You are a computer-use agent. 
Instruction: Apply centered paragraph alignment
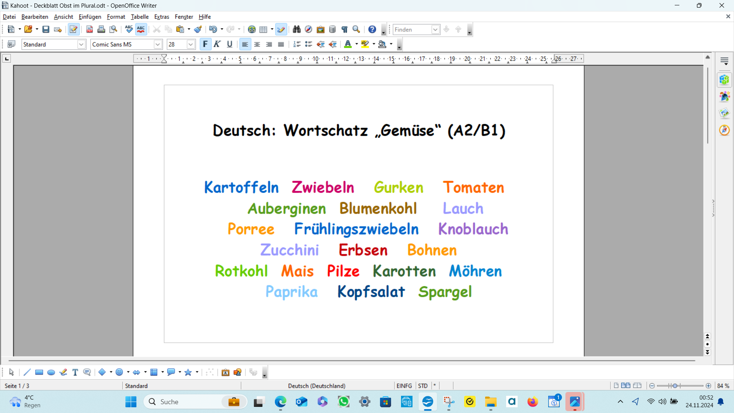coord(257,44)
